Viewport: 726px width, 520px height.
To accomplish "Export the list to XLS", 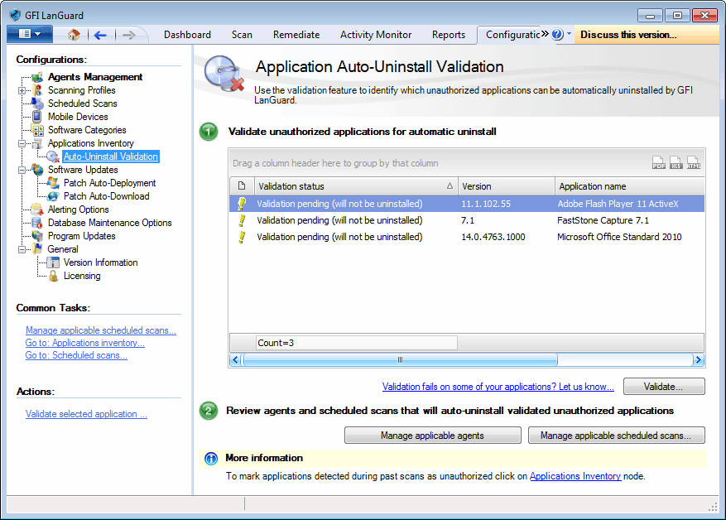I will point(676,162).
